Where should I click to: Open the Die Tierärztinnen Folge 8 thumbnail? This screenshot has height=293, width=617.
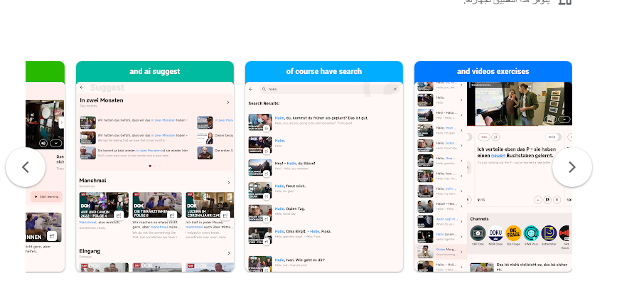157,205
